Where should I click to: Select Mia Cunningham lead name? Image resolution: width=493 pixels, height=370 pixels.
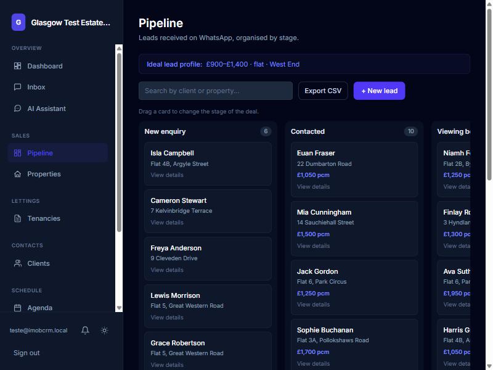click(324, 212)
